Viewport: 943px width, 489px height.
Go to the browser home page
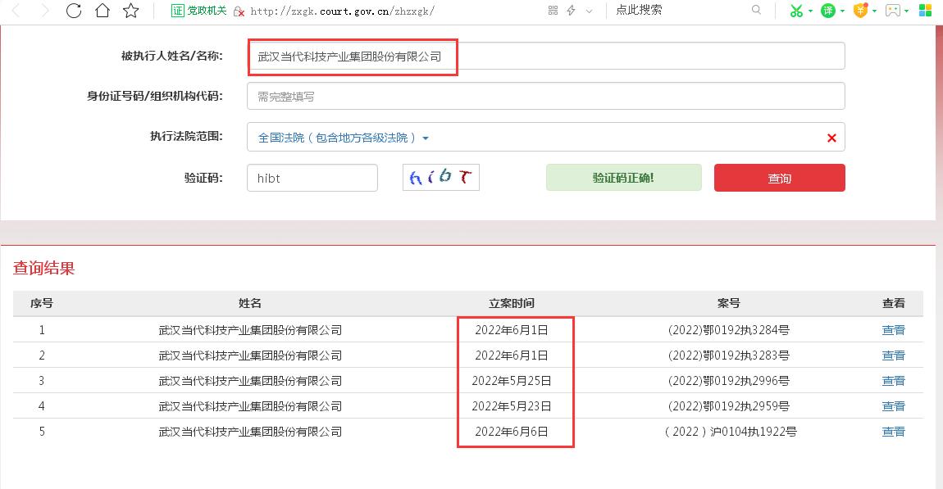[x=101, y=11]
